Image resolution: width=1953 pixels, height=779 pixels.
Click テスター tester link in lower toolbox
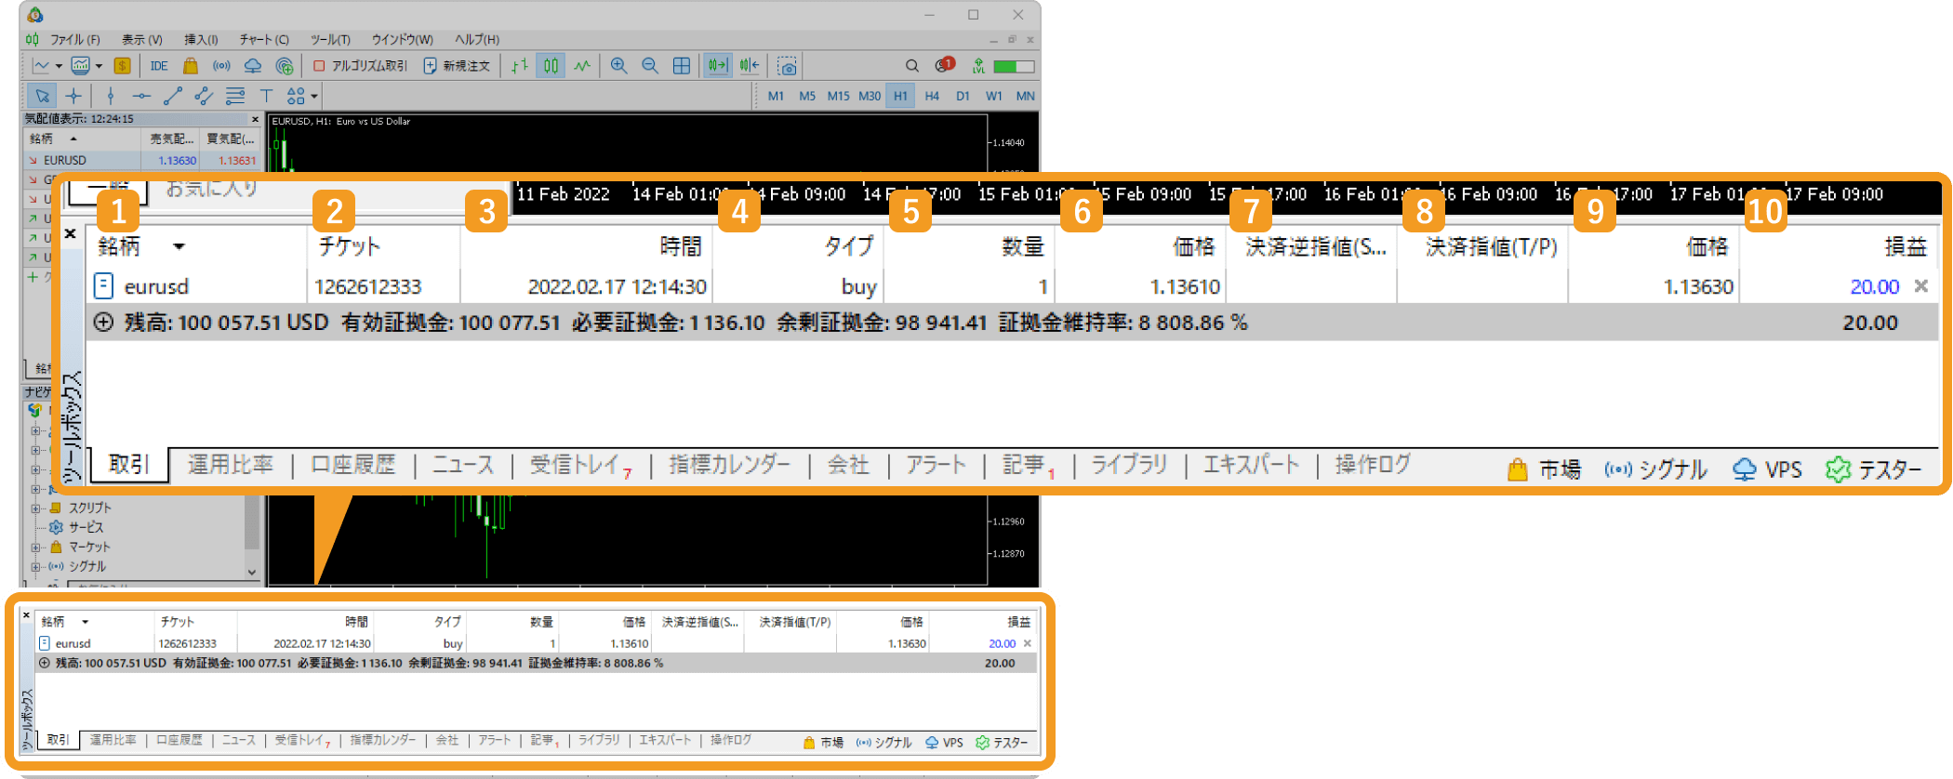[x=1003, y=742]
